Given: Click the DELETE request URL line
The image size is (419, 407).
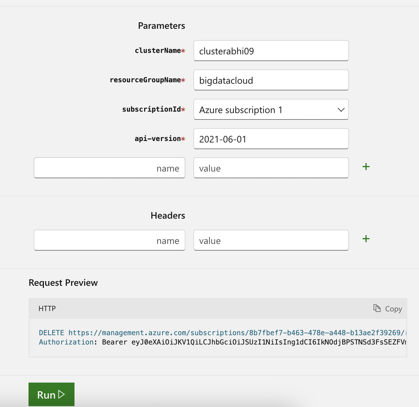Looking at the screenshot, I should (x=223, y=333).
